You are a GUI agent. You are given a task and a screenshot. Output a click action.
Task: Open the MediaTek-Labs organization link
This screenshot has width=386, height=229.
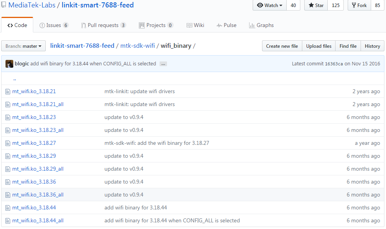(x=32, y=5)
